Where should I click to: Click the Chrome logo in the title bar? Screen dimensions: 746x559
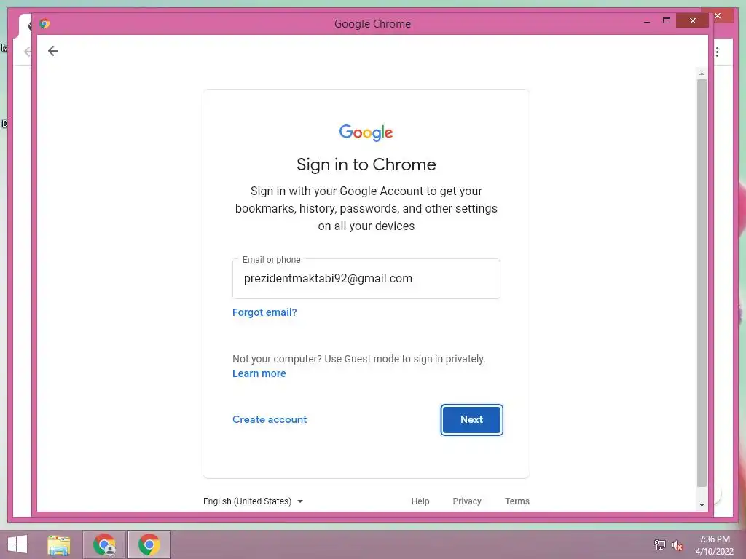coord(44,24)
